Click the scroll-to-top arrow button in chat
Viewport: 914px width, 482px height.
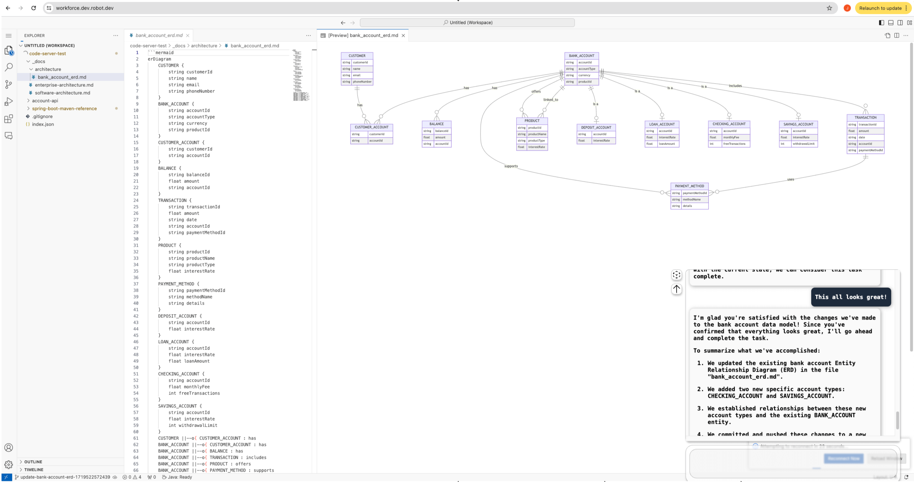[x=677, y=289]
